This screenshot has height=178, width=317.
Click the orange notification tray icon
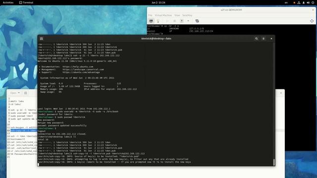294,2
